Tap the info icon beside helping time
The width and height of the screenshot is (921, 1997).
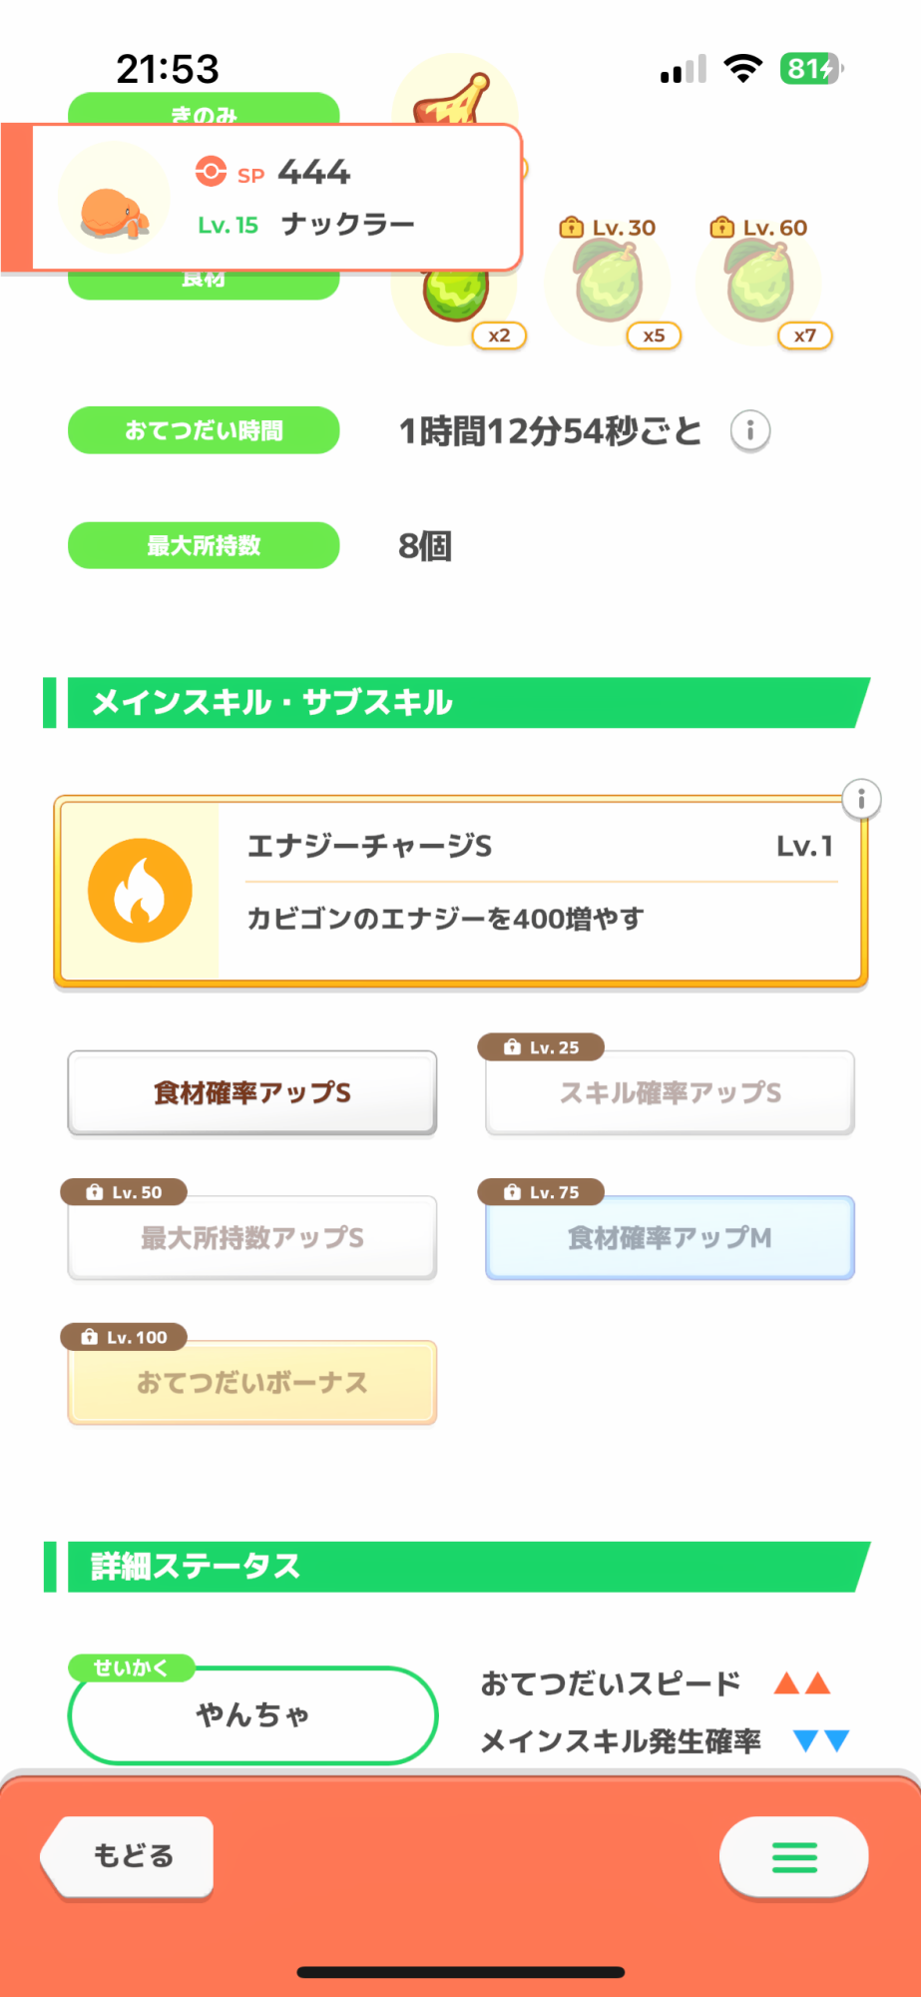coord(750,431)
